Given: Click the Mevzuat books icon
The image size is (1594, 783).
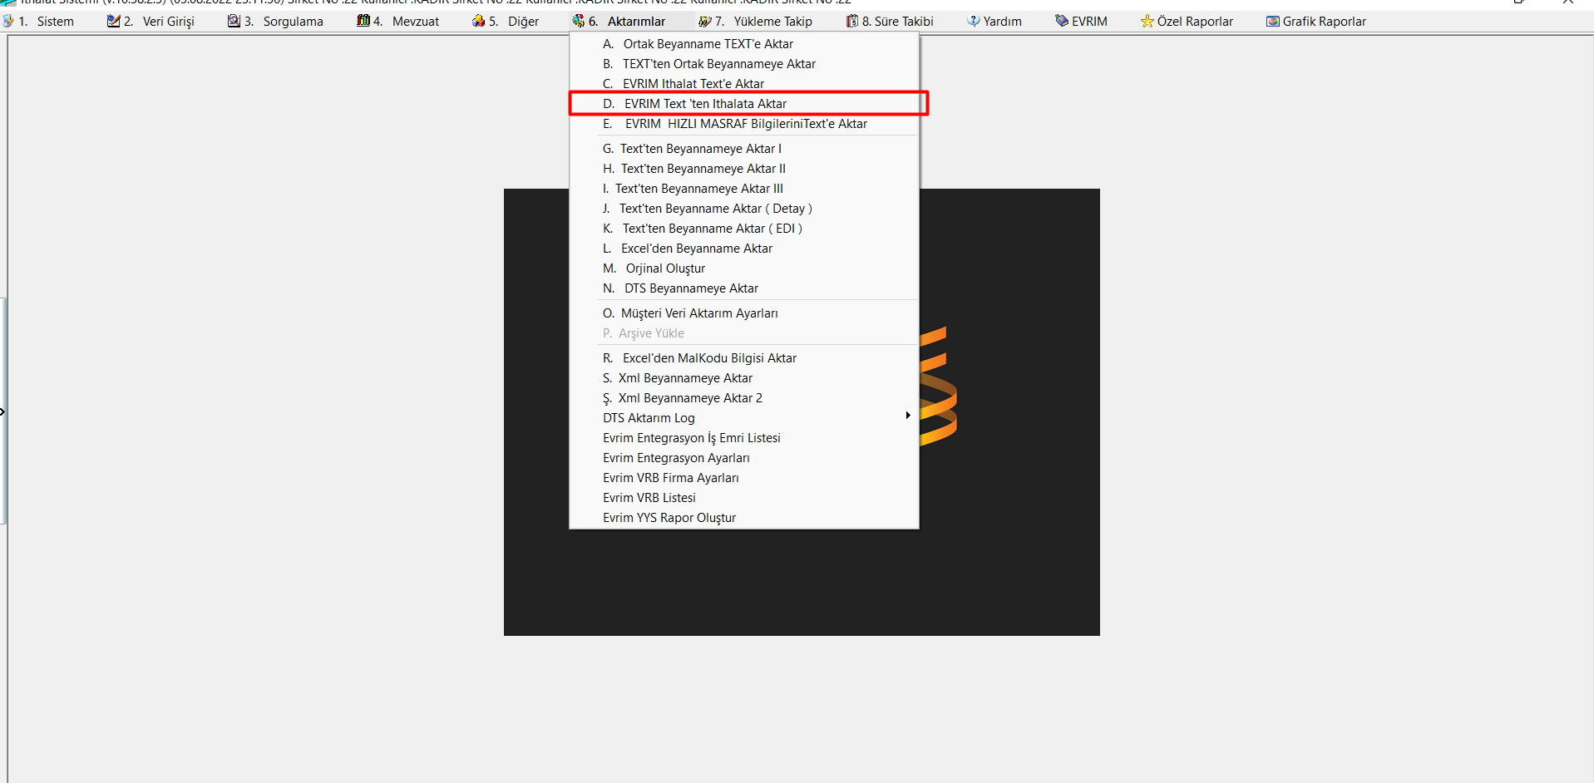Looking at the screenshot, I should (363, 21).
